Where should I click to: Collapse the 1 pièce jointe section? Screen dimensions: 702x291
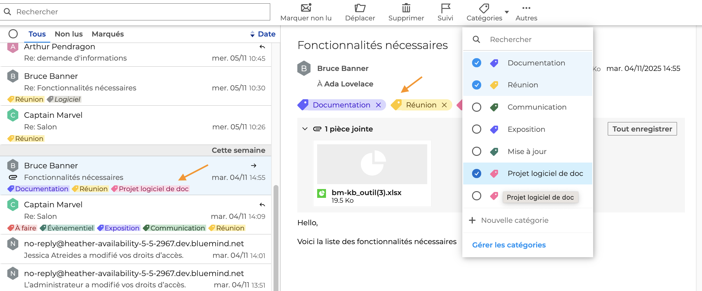[305, 129]
